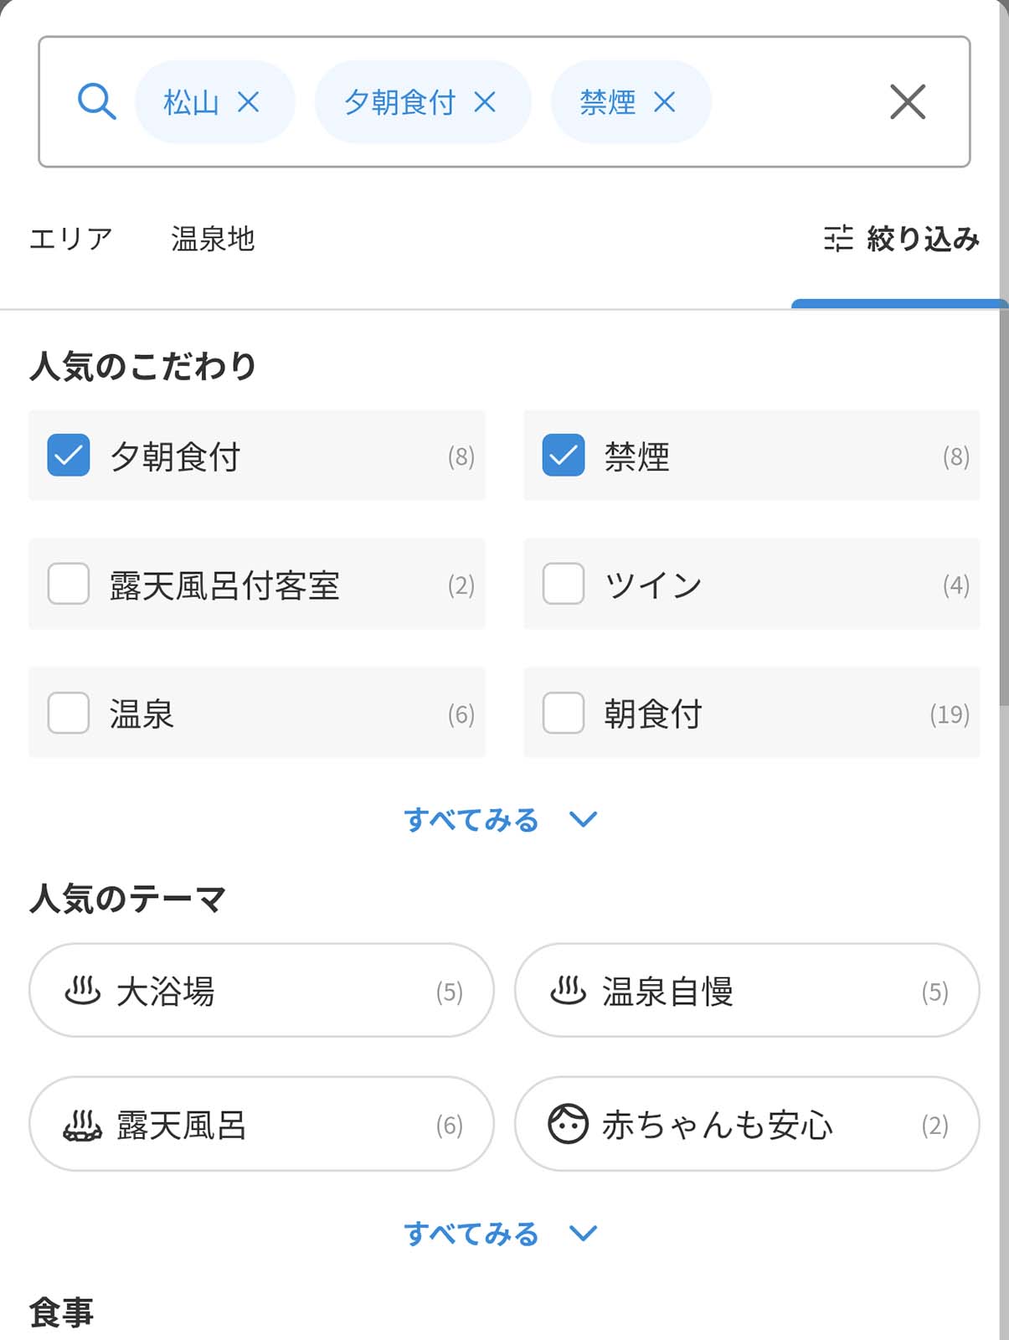Viewport: 1009px width, 1340px height.
Task: Expand すべてみる under 人気のこだわり
Action: [x=500, y=819]
